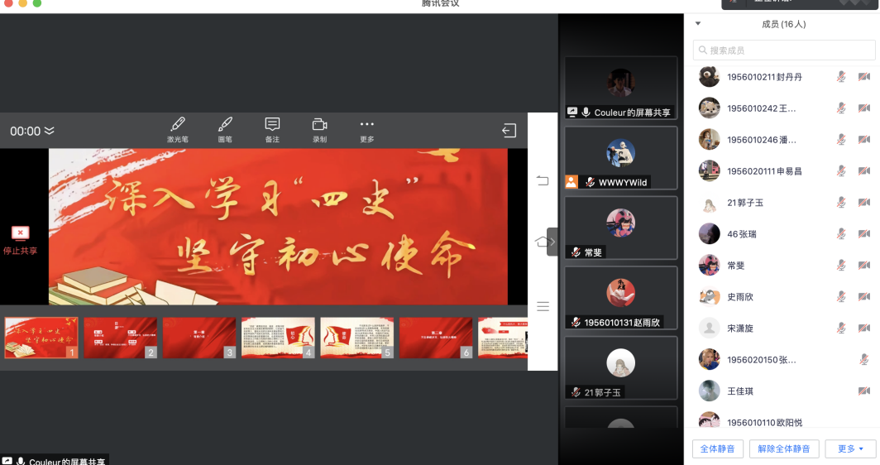880x465 pixels.
Task: Select the 激光笔 laser pointer tool
Action: (x=178, y=129)
